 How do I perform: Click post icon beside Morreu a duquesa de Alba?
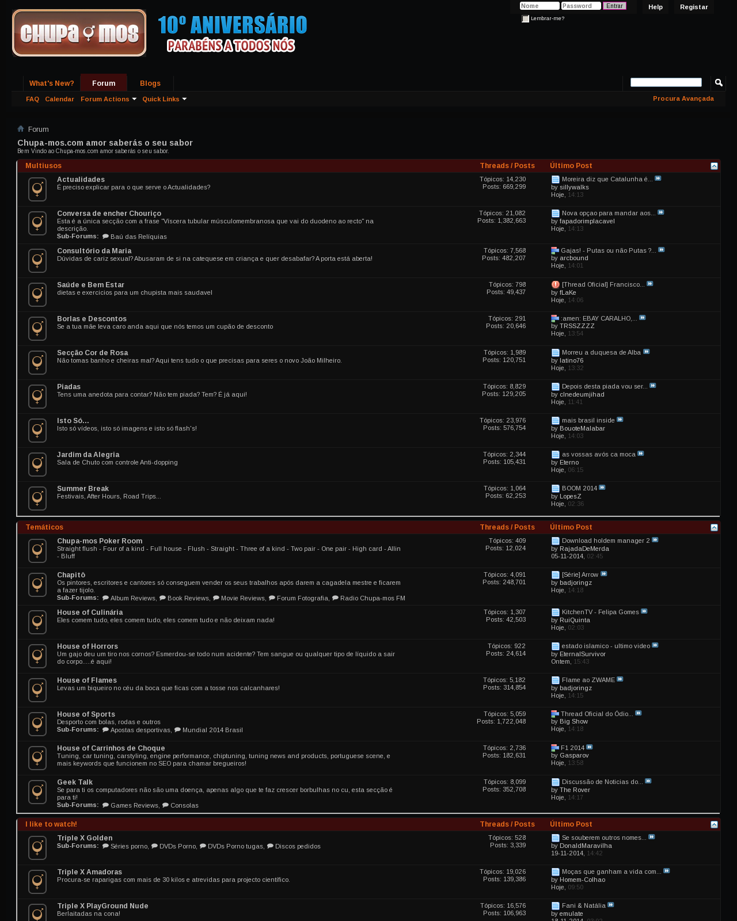pyautogui.click(x=556, y=353)
